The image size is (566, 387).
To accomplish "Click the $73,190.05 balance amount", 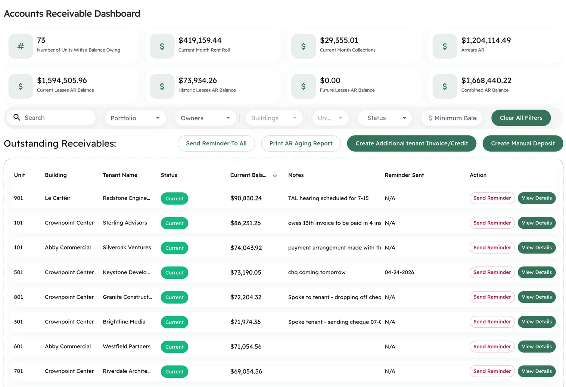I will (x=246, y=272).
